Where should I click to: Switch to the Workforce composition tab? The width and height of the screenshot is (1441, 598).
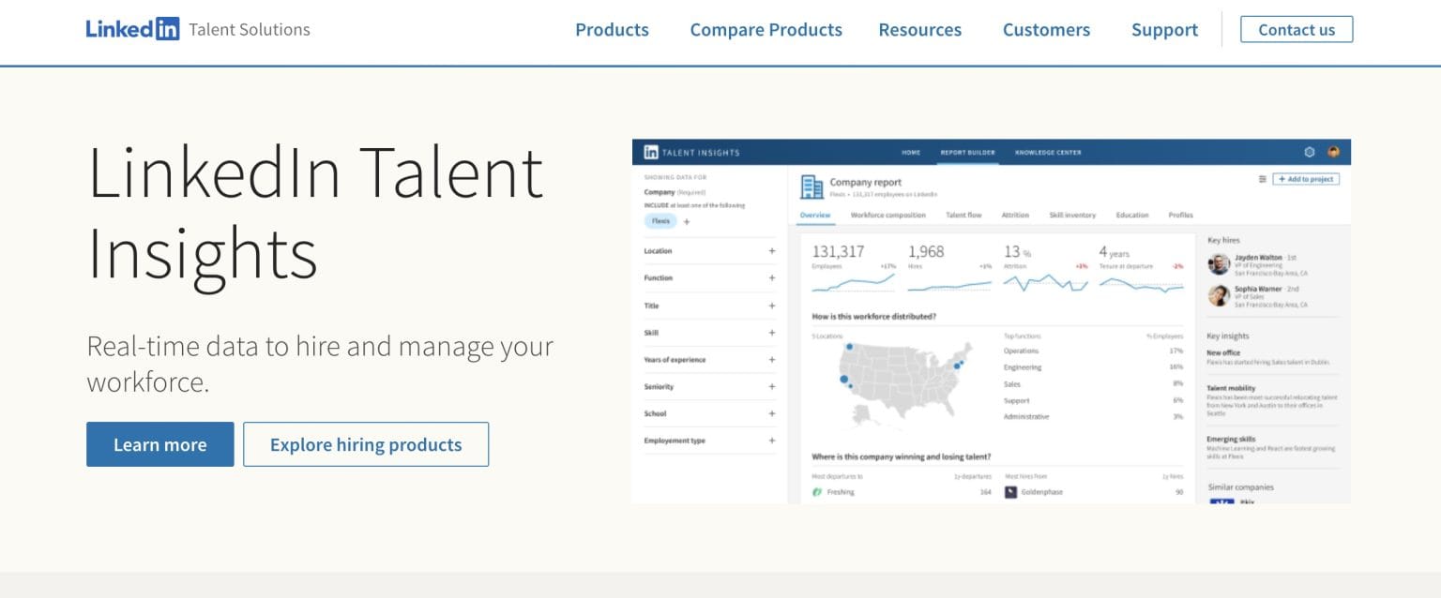889,215
